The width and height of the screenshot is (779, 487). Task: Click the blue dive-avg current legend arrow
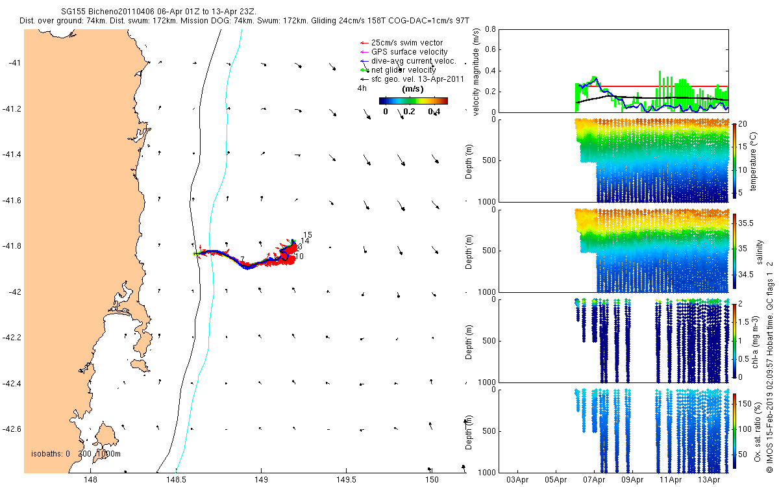[x=364, y=61]
